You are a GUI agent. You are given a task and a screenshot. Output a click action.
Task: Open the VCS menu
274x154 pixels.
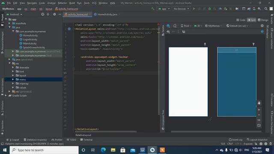tap(94, 3)
